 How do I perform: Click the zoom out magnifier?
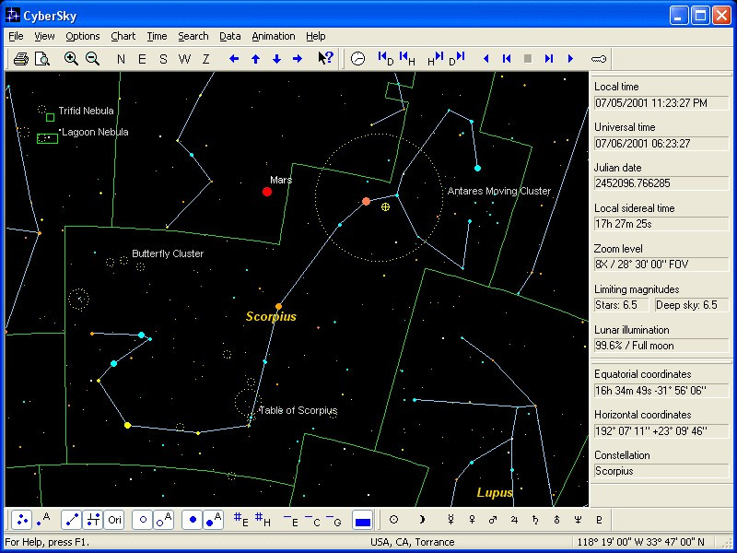[x=93, y=59]
